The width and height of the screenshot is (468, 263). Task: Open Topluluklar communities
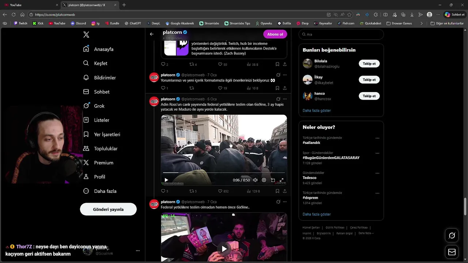pos(100,149)
